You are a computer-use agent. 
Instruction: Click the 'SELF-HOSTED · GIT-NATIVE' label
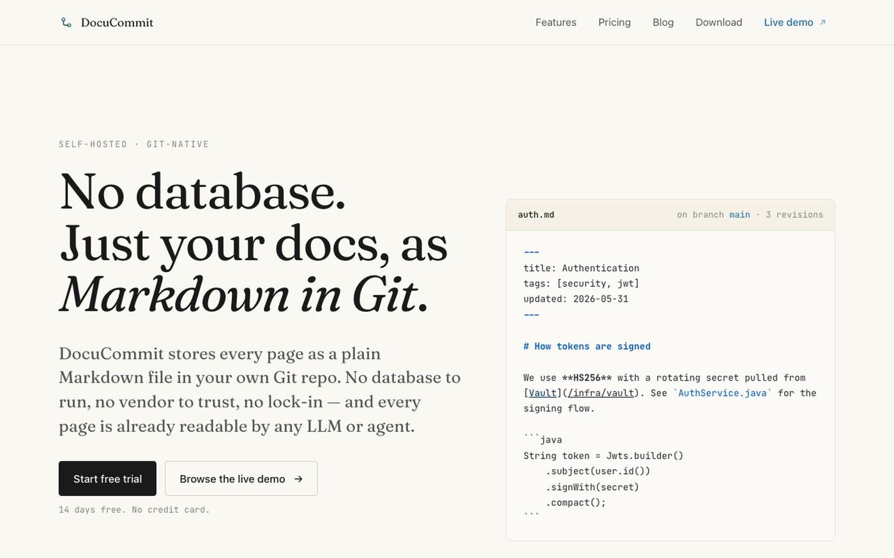tap(134, 144)
